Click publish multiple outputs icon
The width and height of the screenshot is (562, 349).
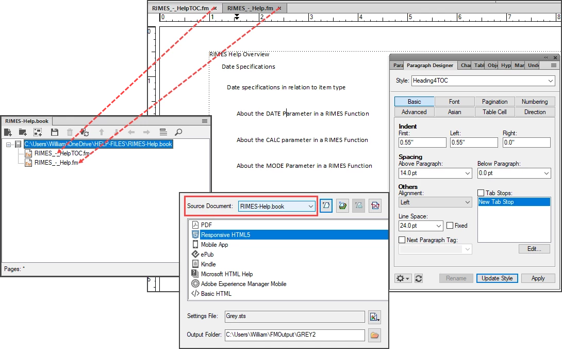click(343, 206)
